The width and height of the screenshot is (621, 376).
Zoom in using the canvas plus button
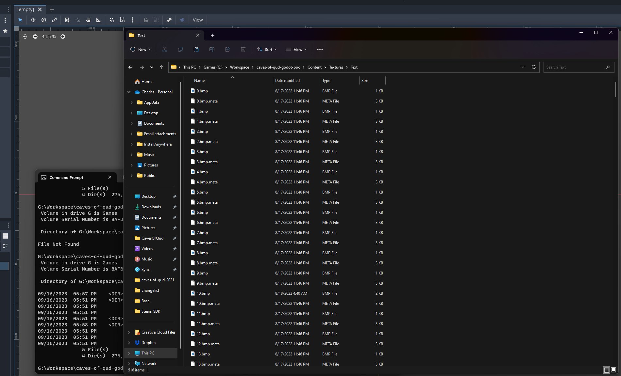[63, 37]
